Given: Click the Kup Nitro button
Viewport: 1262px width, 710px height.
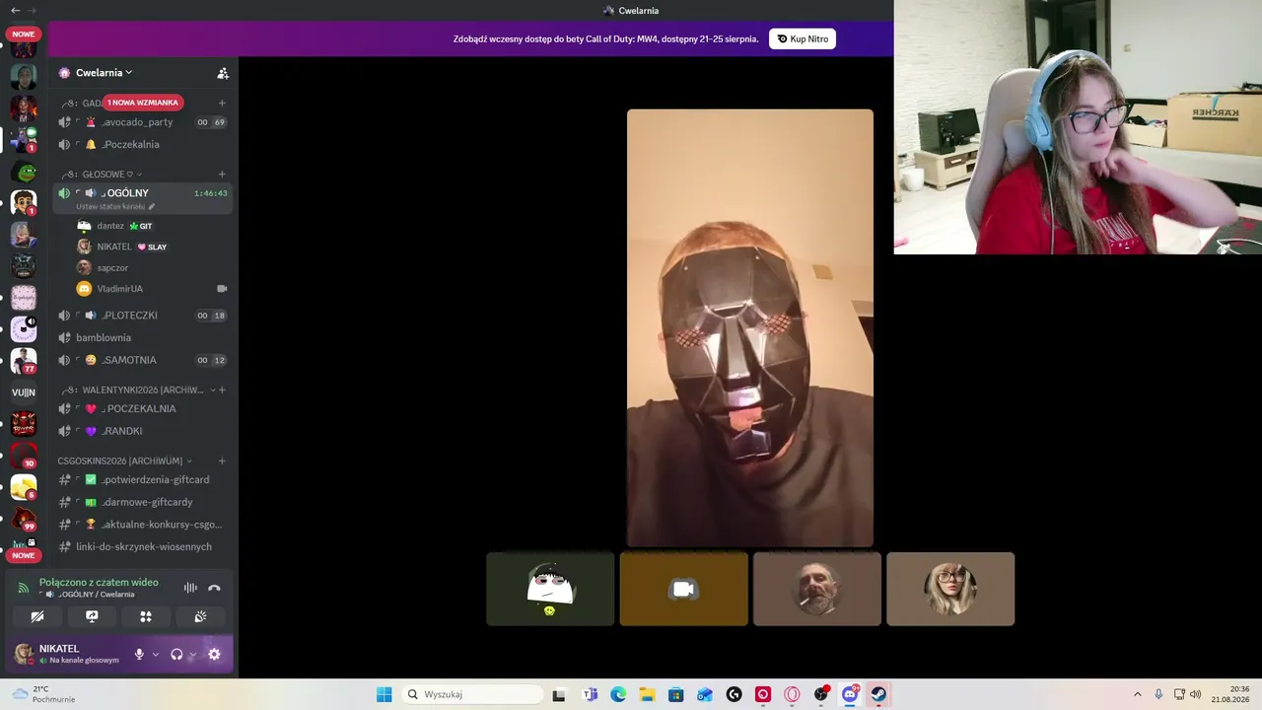Looking at the screenshot, I should pos(803,38).
